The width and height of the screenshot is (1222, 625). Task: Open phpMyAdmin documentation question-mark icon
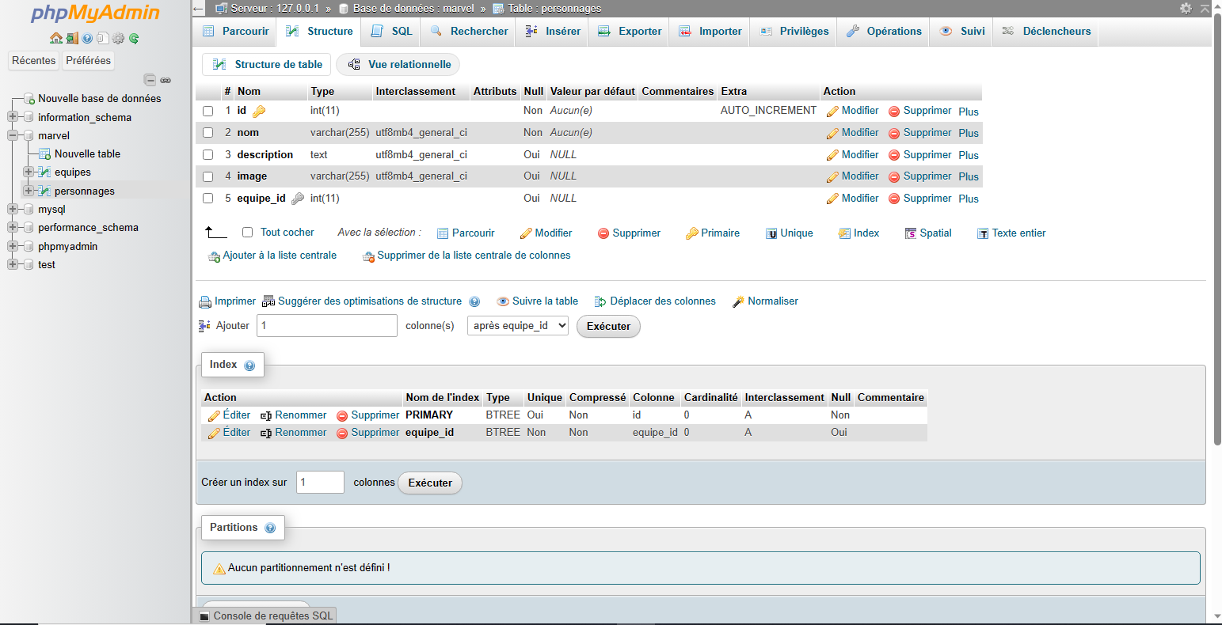[x=87, y=38]
